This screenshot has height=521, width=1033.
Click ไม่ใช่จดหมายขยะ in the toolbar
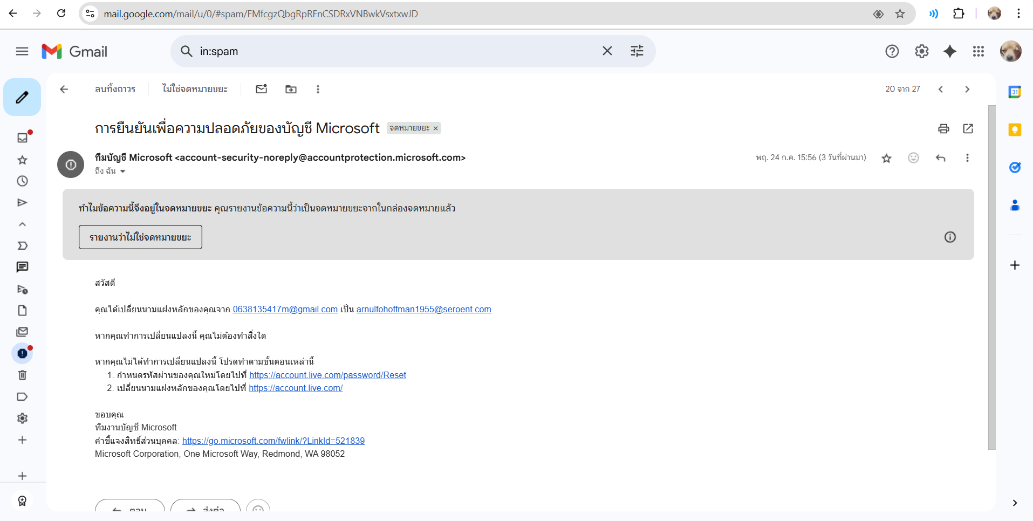[x=195, y=89]
